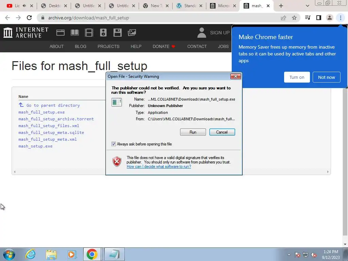This screenshot has width=348, height=261.
Task: Open the PROJECTS menu item
Action: (108, 46)
